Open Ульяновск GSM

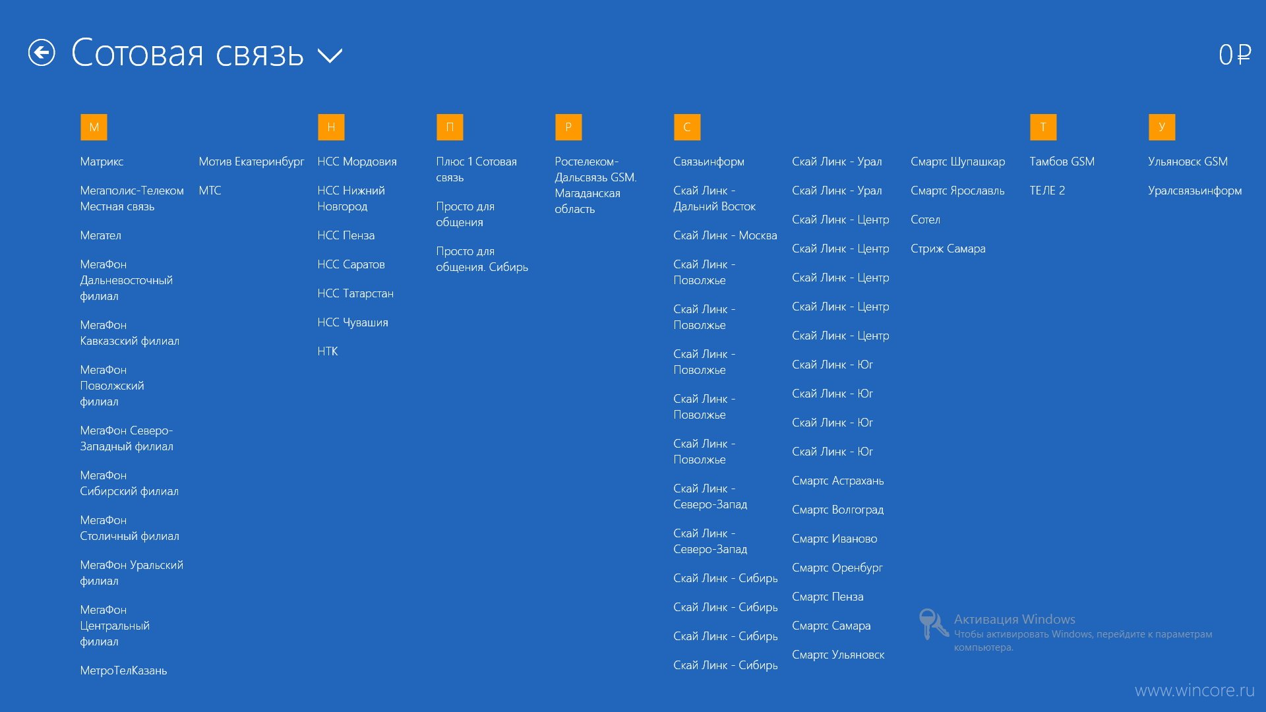(x=1188, y=162)
